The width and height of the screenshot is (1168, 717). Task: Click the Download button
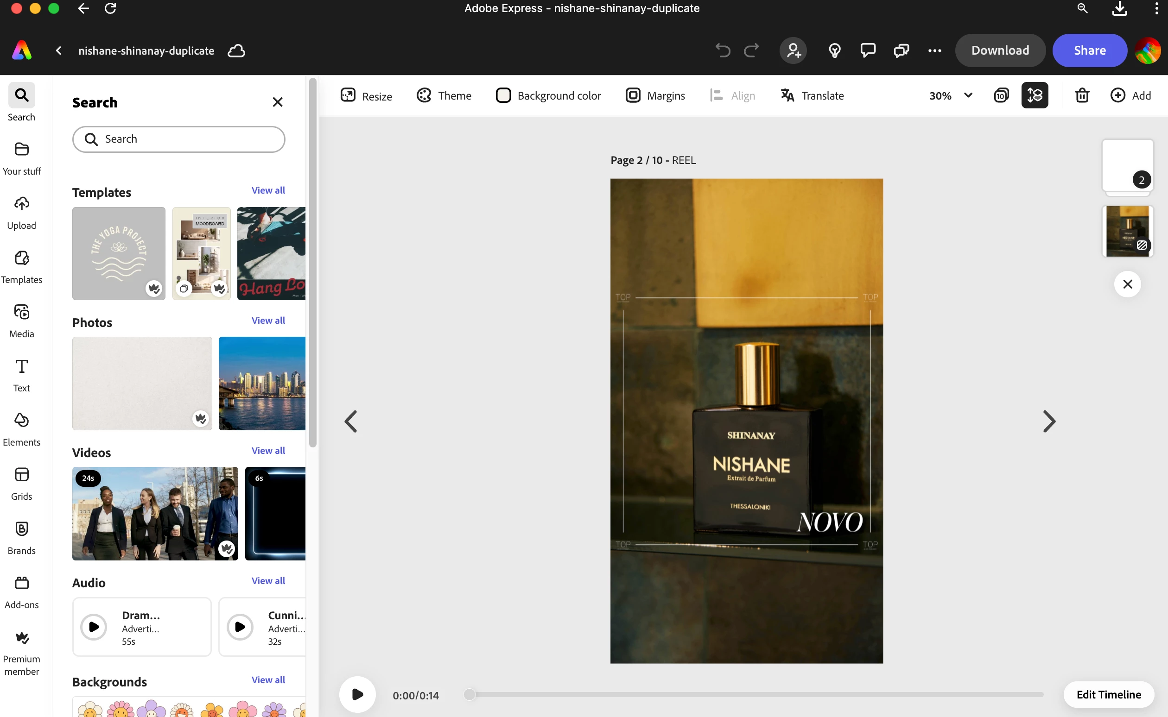pos(1000,50)
